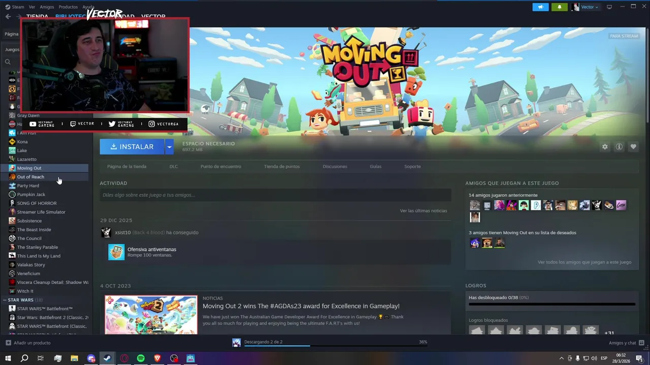Image resolution: width=650 pixels, height=365 pixels.
Task: Click the LOGROS section header
Action: coord(476,285)
